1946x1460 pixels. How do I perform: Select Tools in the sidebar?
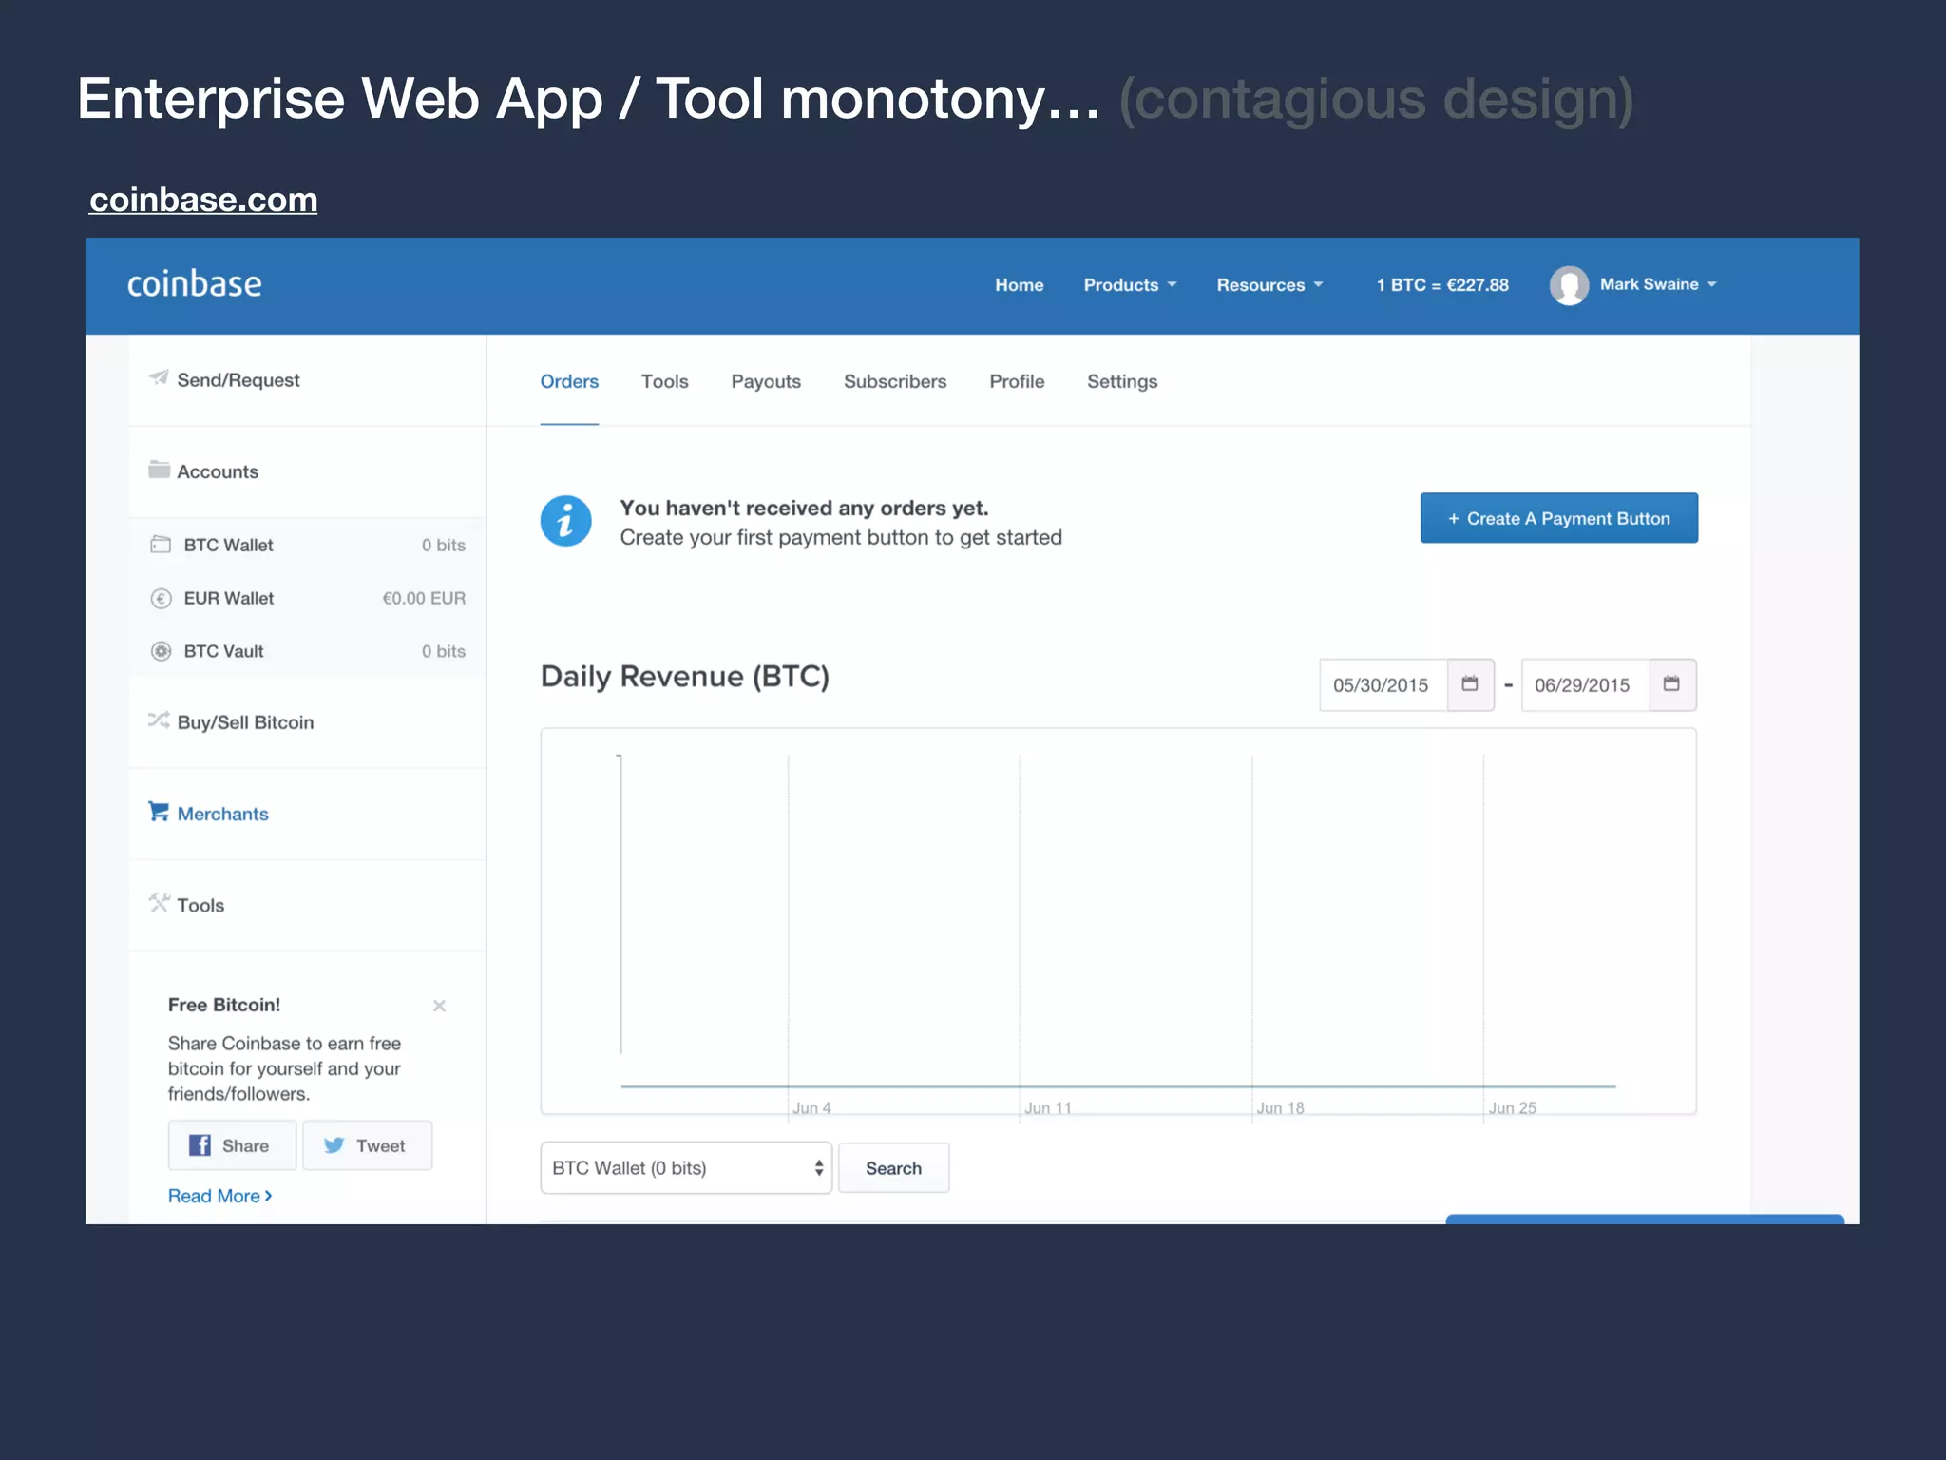pyautogui.click(x=307, y=905)
